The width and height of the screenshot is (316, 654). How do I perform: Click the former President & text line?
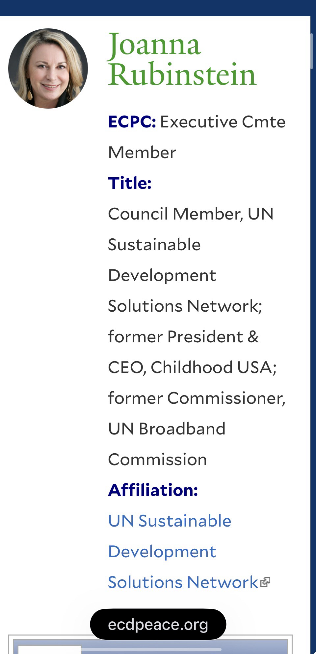tap(183, 337)
